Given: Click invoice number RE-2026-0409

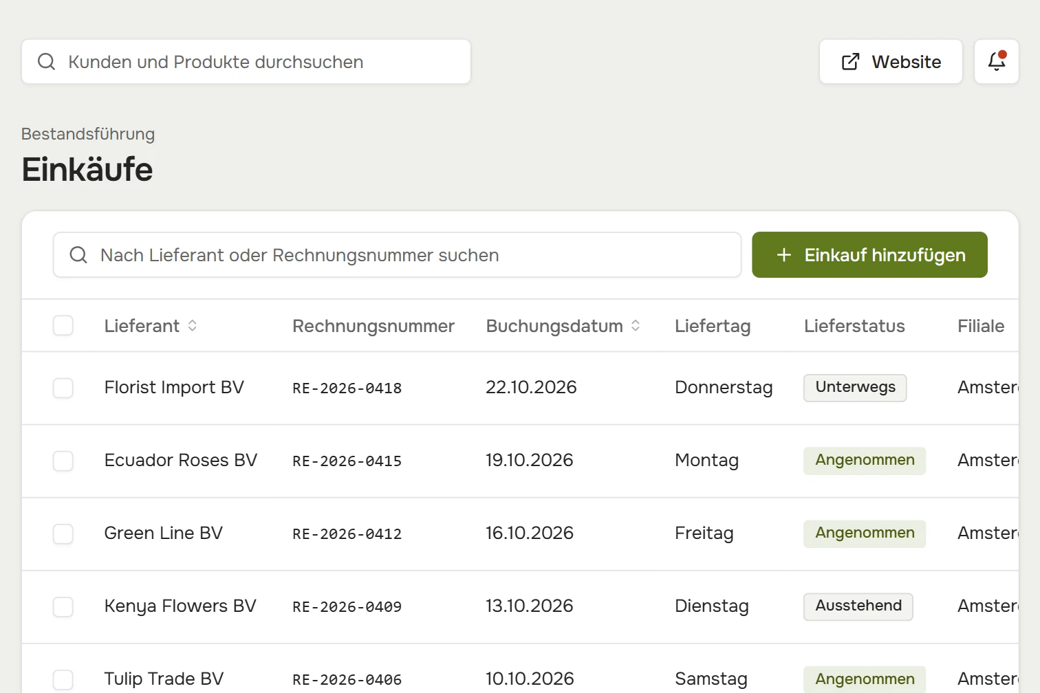Looking at the screenshot, I should pos(347,607).
